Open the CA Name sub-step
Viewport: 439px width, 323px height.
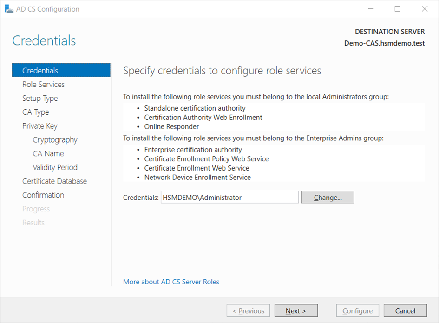point(48,153)
